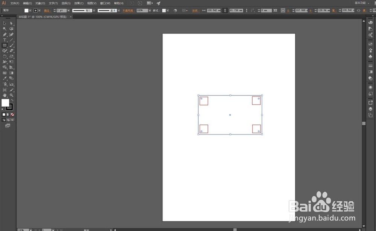Select the Column Graph tool
The width and height of the screenshot is (376, 231).
(11, 84)
